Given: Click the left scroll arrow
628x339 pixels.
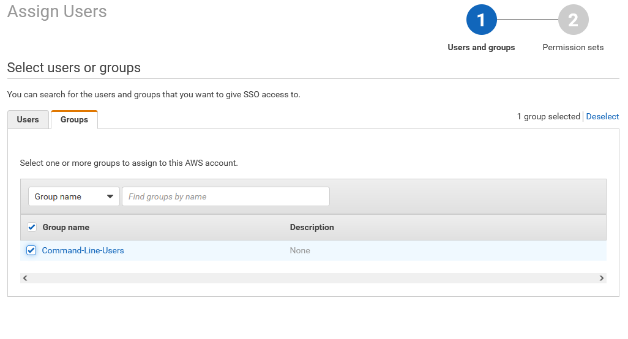Looking at the screenshot, I should tap(25, 278).
